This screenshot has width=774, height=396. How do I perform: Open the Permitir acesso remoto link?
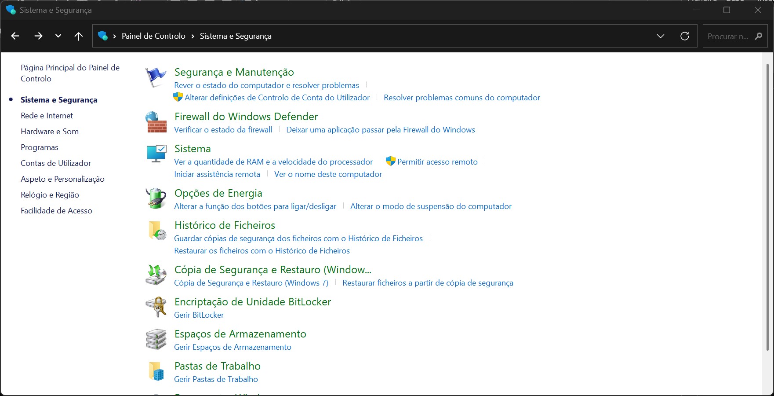click(x=437, y=162)
